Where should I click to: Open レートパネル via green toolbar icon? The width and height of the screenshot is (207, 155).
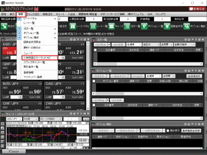(x=73, y=26)
